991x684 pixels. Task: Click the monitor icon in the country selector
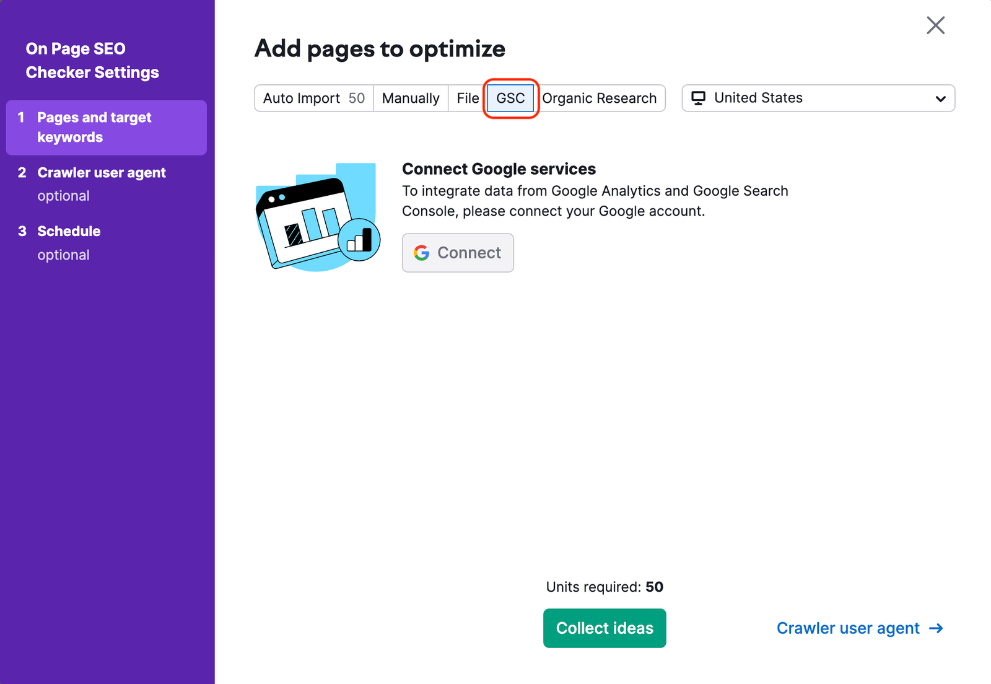pos(699,97)
